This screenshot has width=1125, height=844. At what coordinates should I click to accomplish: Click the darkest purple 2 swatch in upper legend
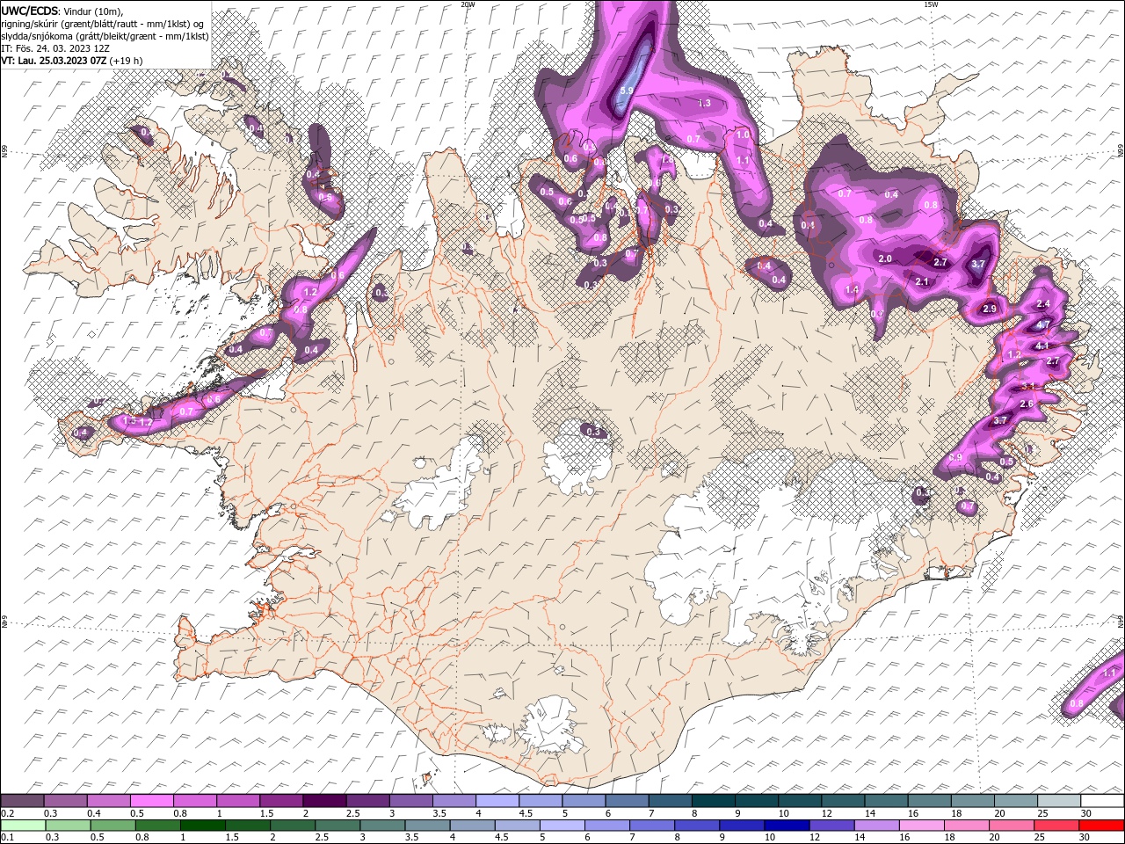point(323,801)
